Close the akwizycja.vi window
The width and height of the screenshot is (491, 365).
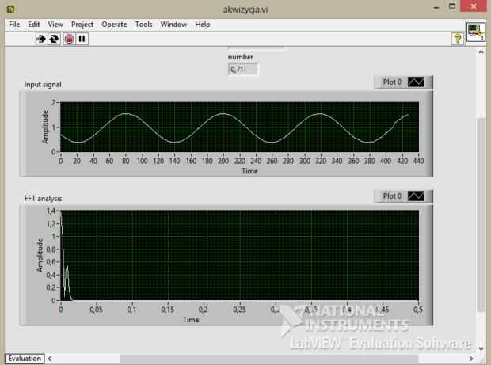[474, 6]
